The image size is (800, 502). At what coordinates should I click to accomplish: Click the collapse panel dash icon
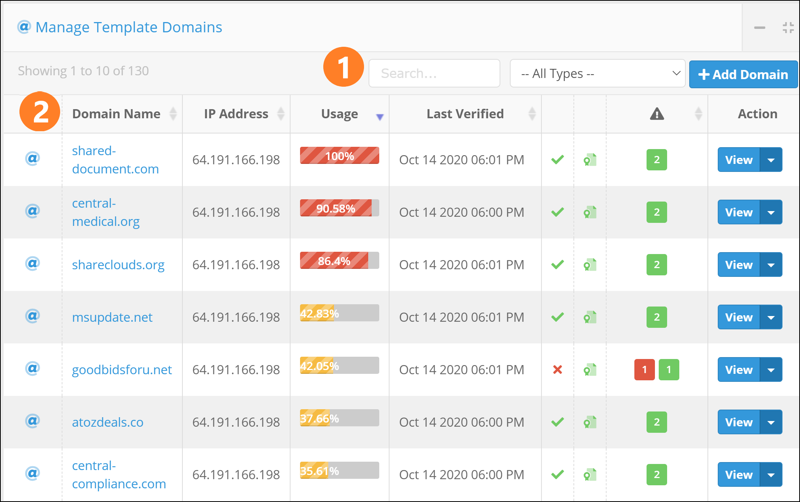759,28
